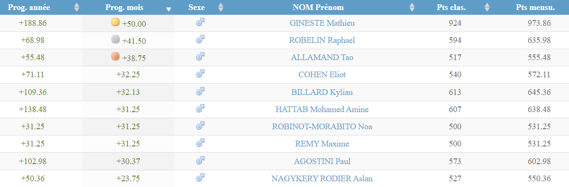
Task: Click the silver medal icon beside +41.50
Action: pos(115,40)
